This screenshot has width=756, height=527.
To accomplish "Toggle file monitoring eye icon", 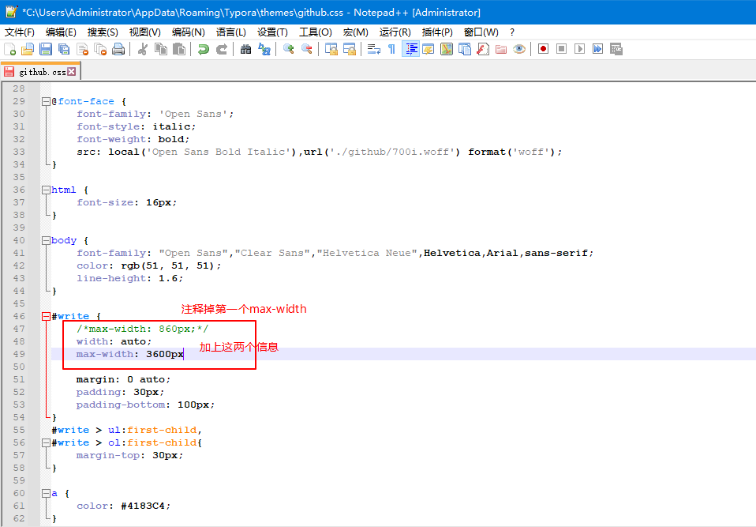I will tap(519, 49).
